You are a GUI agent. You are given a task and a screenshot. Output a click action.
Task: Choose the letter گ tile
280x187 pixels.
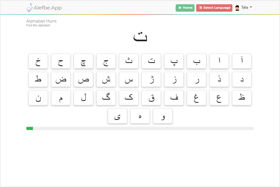[x=106, y=98]
